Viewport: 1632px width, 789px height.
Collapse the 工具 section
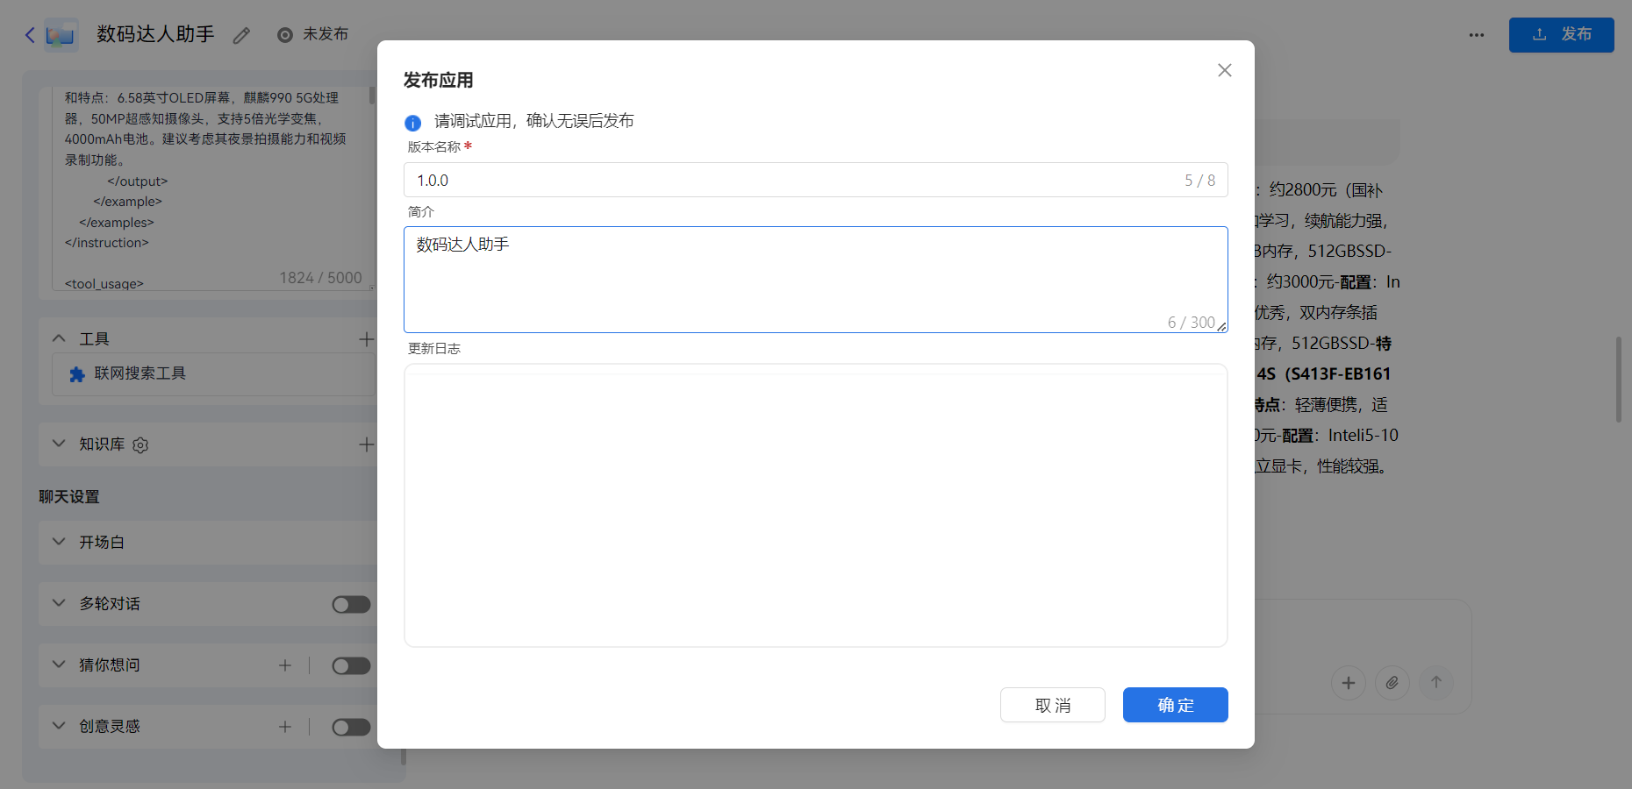tap(59, 338)
